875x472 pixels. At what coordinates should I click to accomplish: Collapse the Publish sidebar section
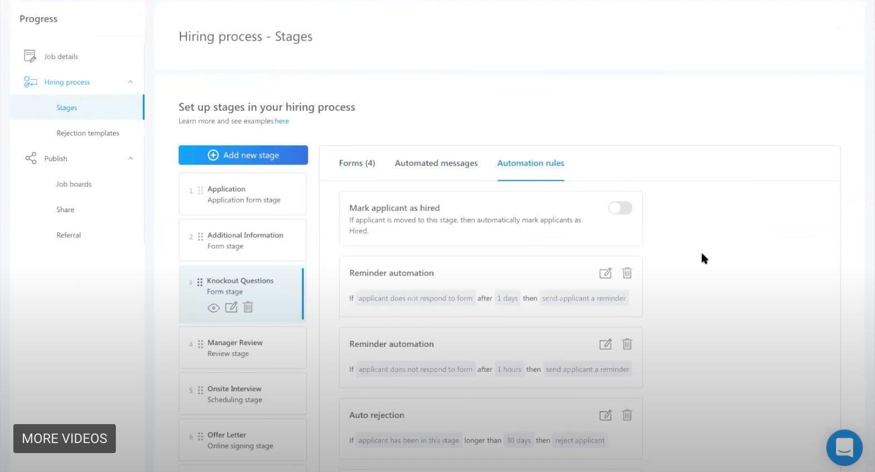(130, 159)
